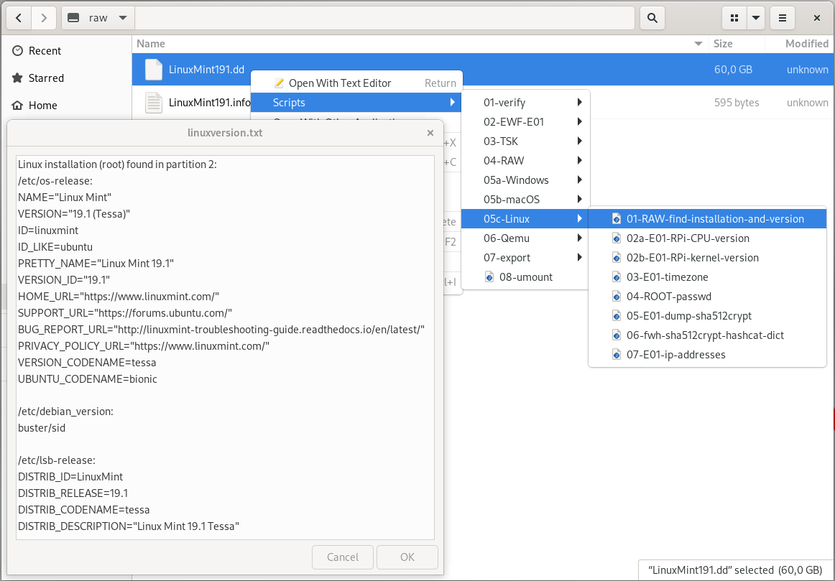Run 02b-E01-RPi-kernel-version script
This screenshot has height=581, width=835.
(x=707, y=258)
